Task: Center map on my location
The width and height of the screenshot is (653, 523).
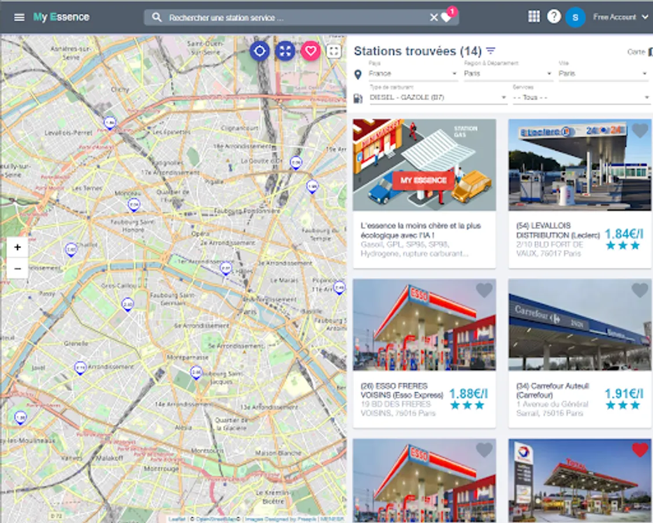Action: 260,51
